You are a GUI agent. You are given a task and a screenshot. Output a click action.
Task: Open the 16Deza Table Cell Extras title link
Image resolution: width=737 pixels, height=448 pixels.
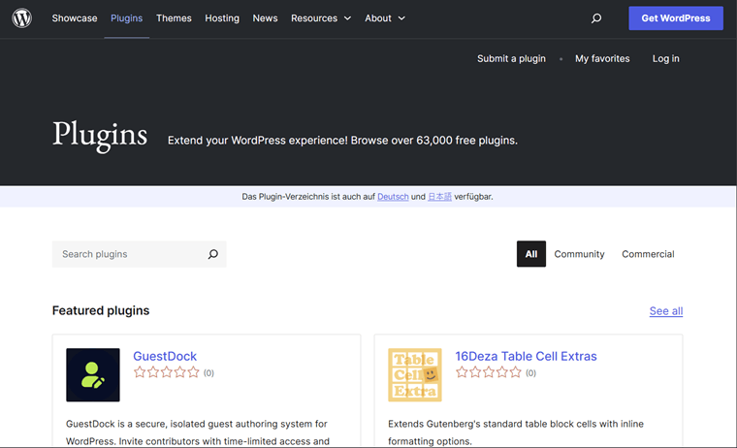pyautogui.click(x=526, y=356)
